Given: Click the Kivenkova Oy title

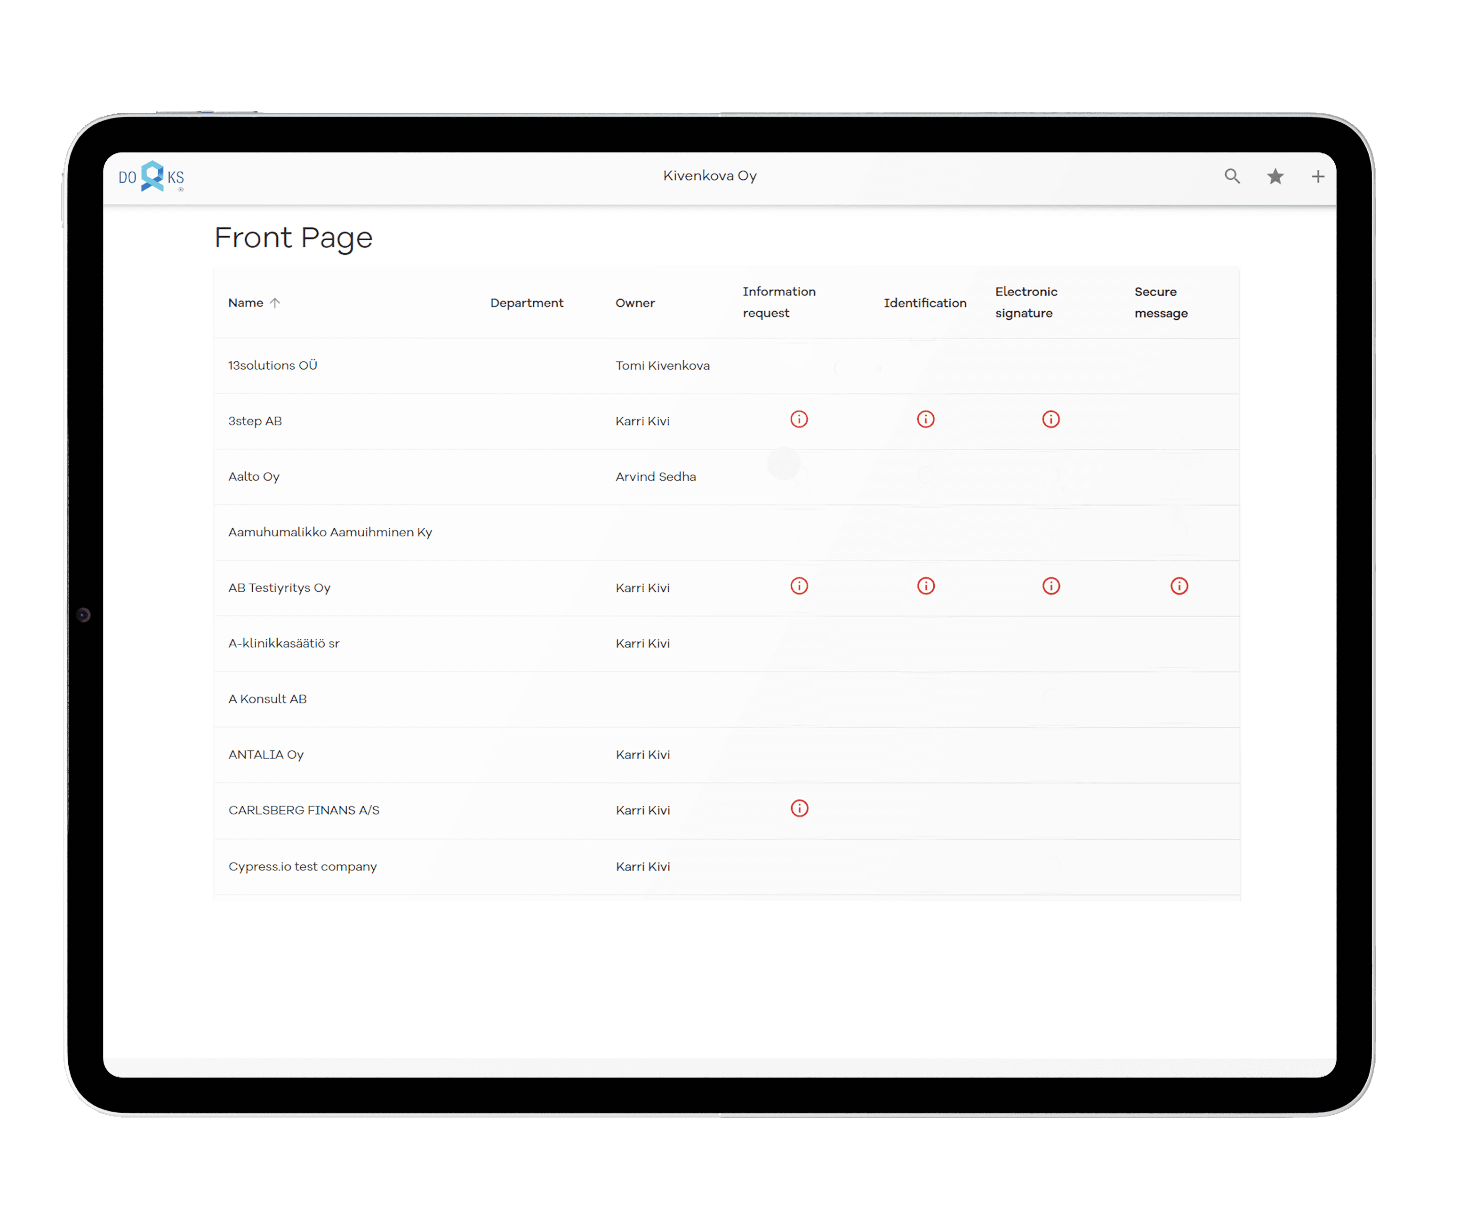Looking at the screenshot, I should 709,176.
